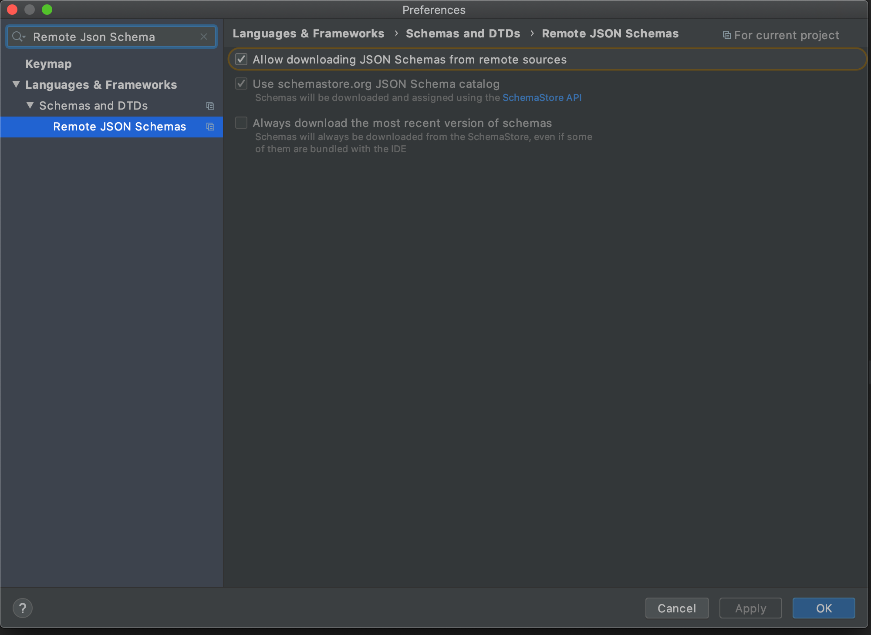Click the Apply button
Screen dimensions: 871x635
pos(750,608)
